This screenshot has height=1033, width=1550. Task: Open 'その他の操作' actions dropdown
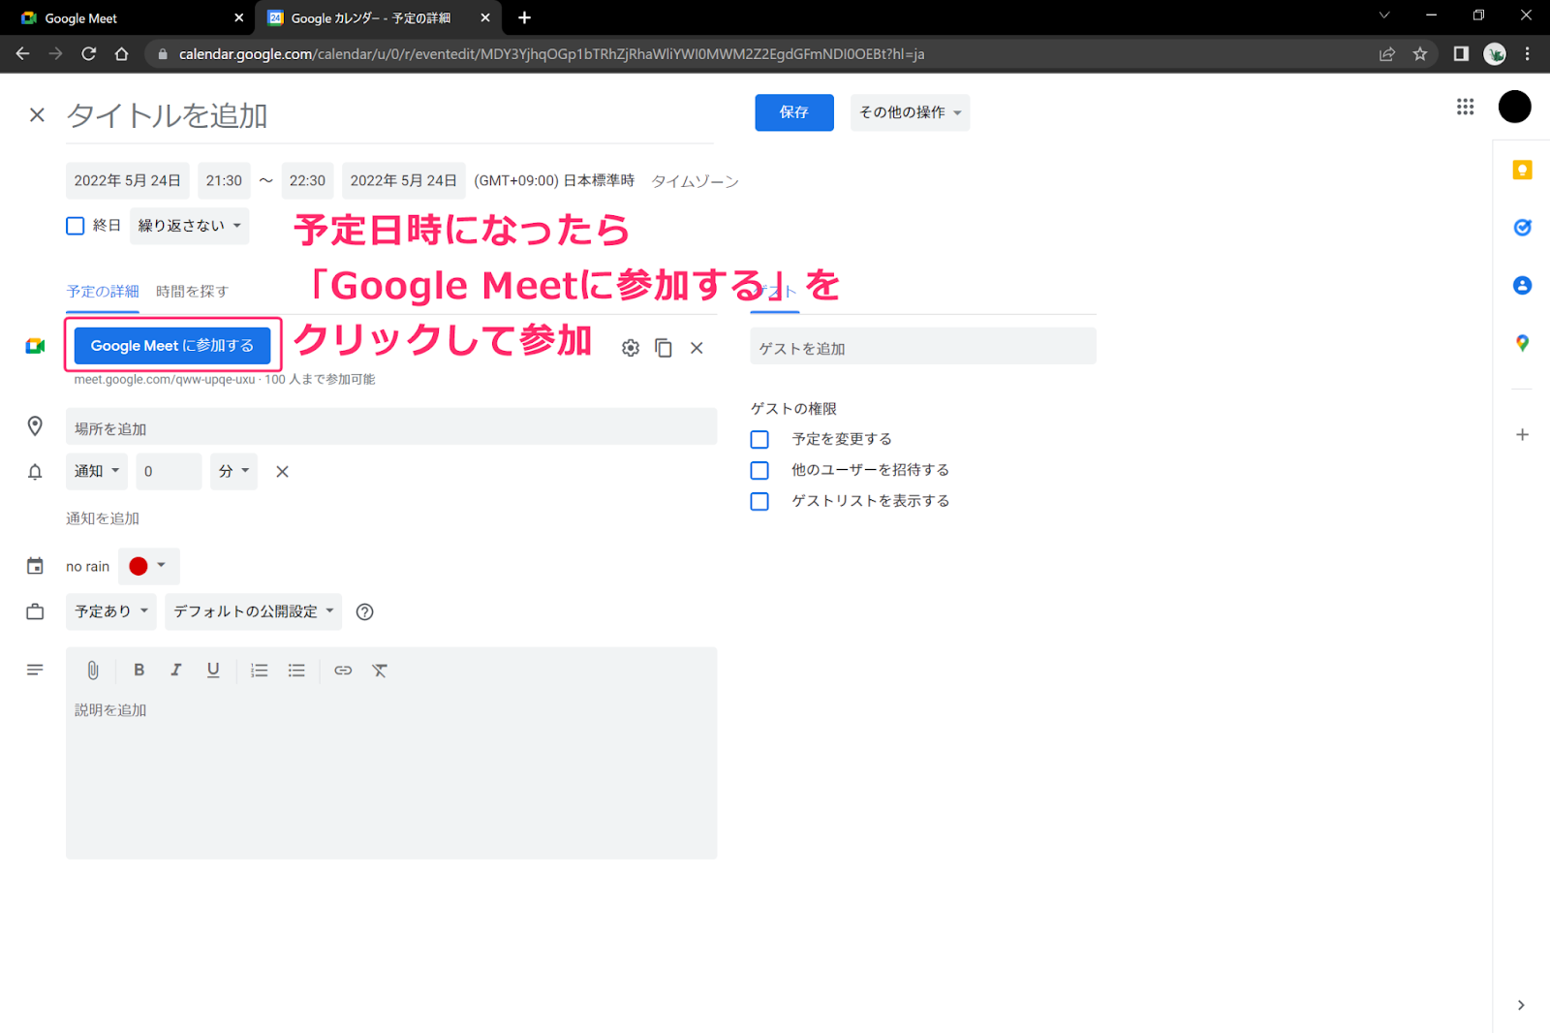[x=910, y=112]
